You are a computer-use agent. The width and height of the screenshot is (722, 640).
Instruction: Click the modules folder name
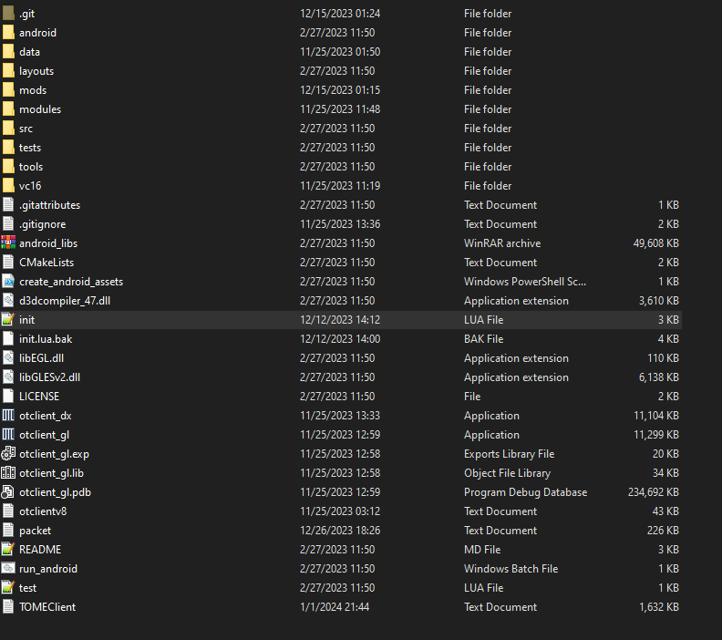click(40, 109)
